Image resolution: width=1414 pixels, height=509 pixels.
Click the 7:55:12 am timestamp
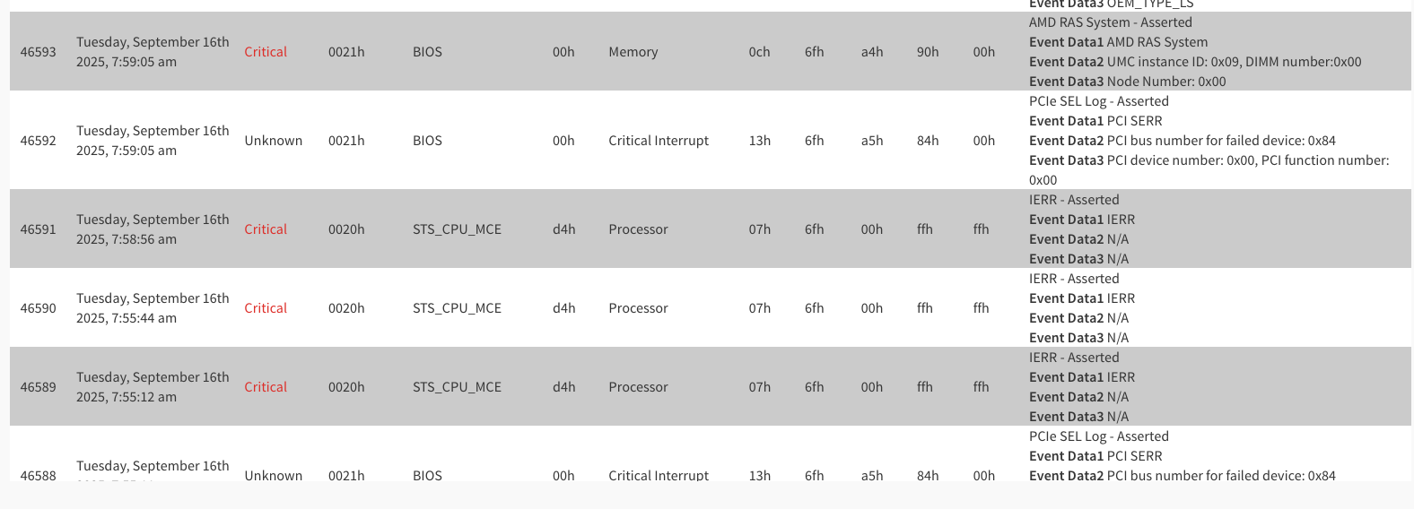tap(153, 387)
